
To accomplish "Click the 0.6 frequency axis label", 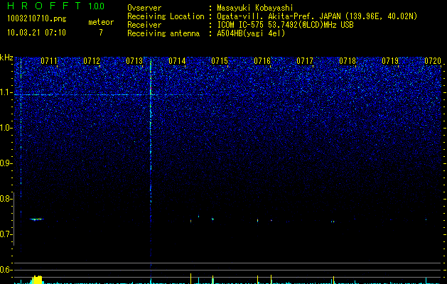I will (x=5, y=270).
